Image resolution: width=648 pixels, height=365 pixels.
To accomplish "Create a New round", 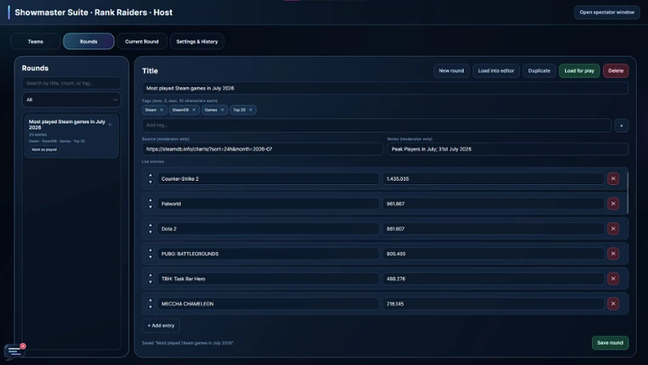I will click(x=451, y=70).
